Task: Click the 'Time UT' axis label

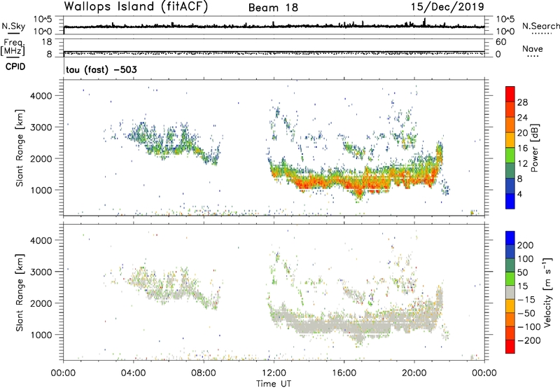Action: coord(274,384)
